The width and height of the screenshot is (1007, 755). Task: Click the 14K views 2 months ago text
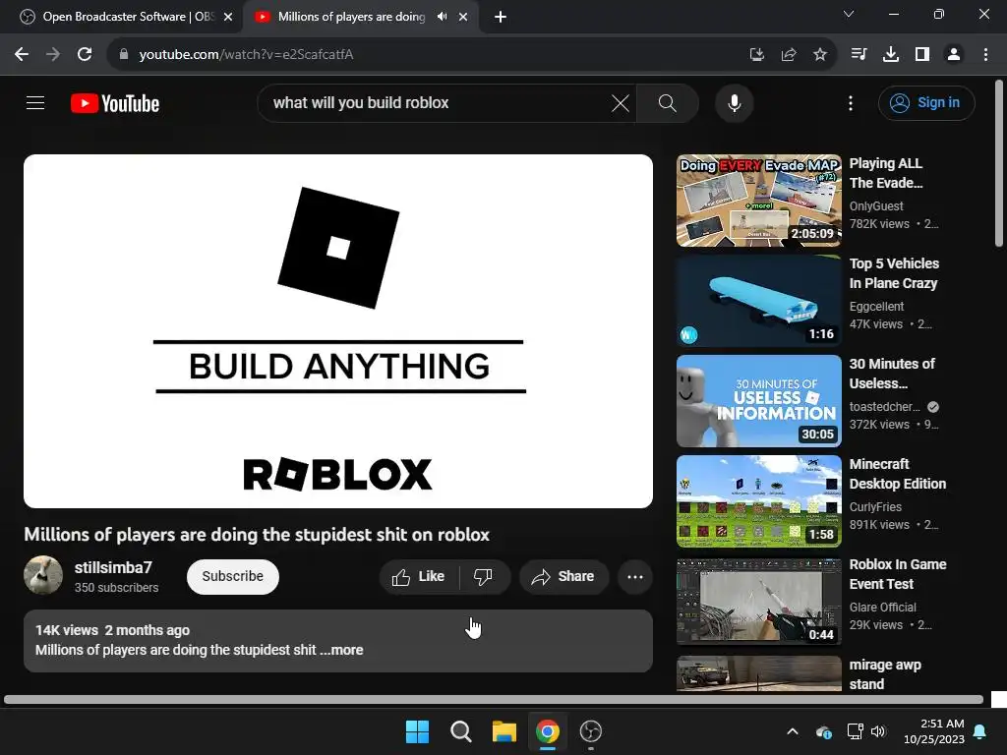112,630
